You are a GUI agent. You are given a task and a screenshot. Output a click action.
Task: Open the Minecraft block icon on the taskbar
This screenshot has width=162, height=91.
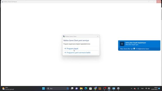coord(100,88)
